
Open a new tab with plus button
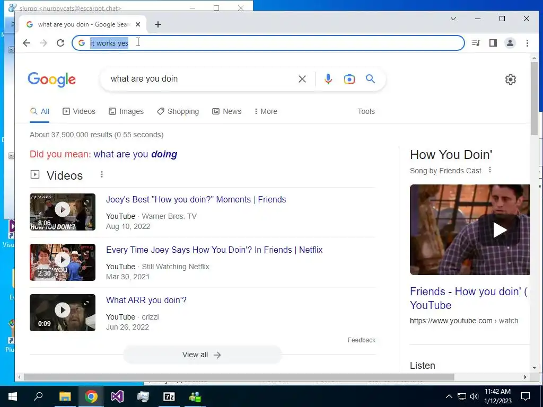tap(158, 24)
